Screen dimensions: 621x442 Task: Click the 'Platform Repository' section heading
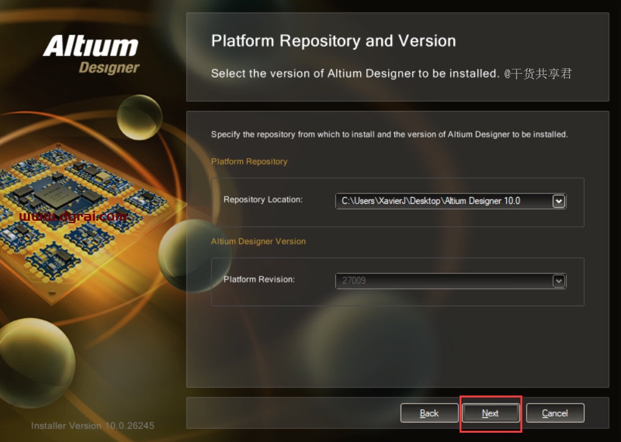point(249,161)
